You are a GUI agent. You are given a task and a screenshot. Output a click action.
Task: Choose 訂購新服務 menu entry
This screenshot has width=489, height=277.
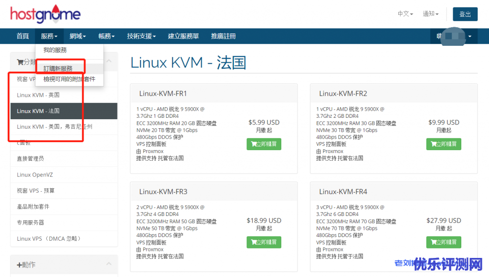pyautogui.click(x=58, y=69)
